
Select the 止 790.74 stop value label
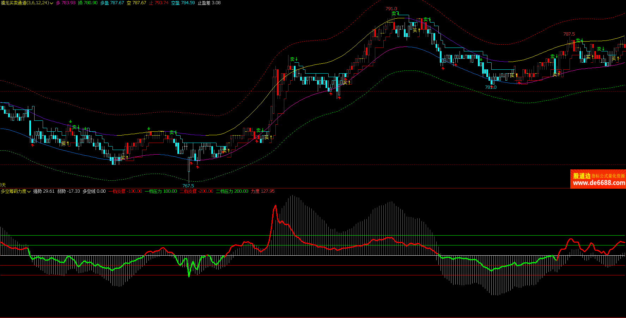pos(158,3)
